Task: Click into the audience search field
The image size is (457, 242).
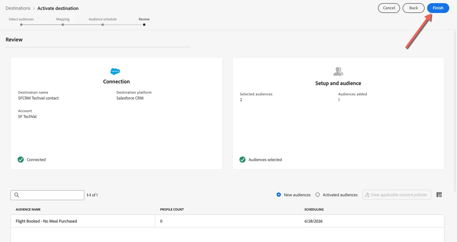Action: pyautogui.click(x=47, y=195)
